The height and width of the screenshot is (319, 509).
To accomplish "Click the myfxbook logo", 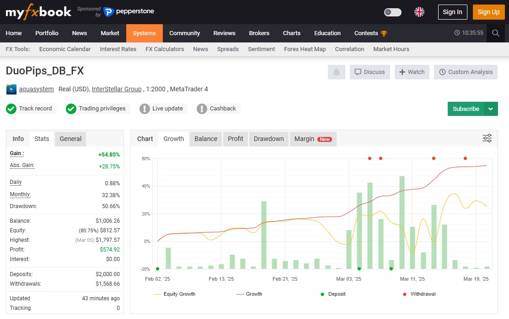I will point(38,12).
